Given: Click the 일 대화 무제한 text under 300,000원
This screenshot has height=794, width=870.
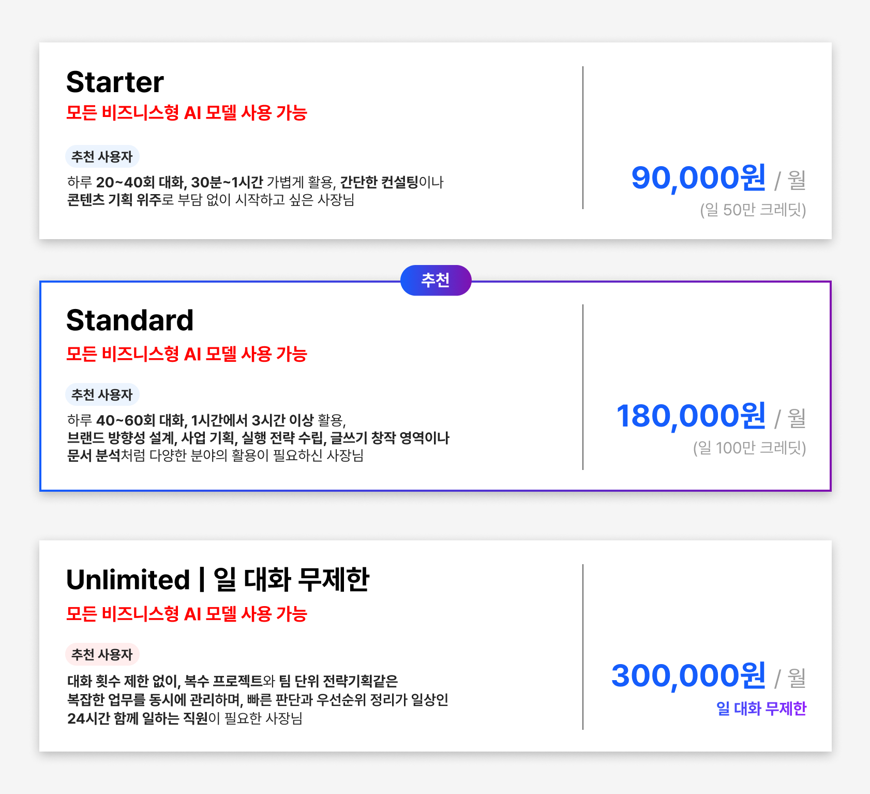Looking at the screenshot, I should pos(761,709).
